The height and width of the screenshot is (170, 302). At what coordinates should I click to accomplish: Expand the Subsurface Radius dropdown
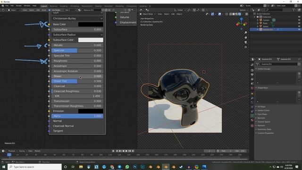(77, 34)
